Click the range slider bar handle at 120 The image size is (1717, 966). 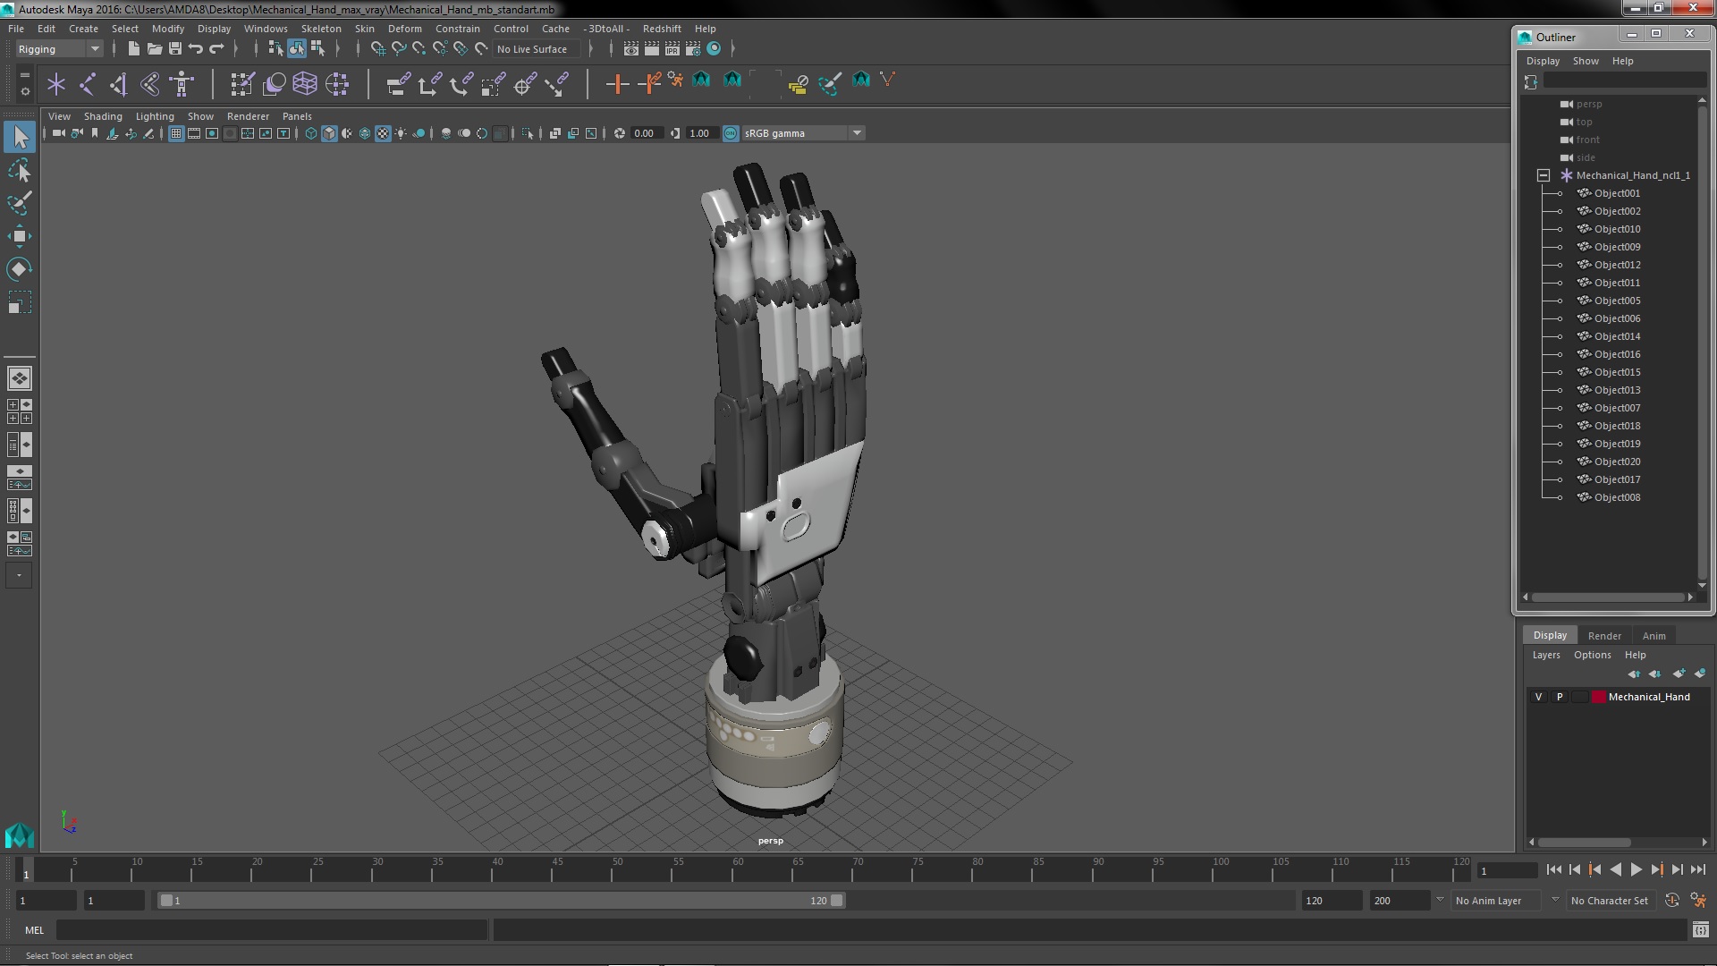[x=836, y=901]
